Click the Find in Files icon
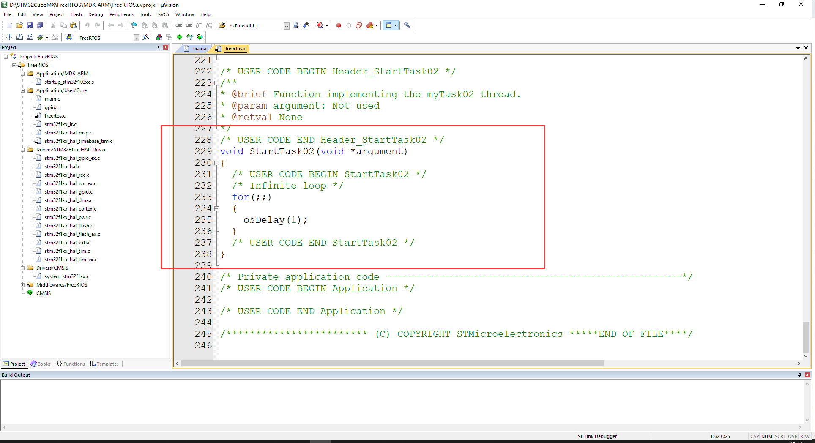This screenshot has height=443, width=815. pyautogui.click(x=222, y=25)
